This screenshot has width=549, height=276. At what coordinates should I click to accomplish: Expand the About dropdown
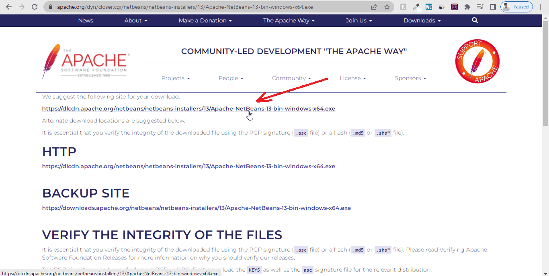click(136, 20)
